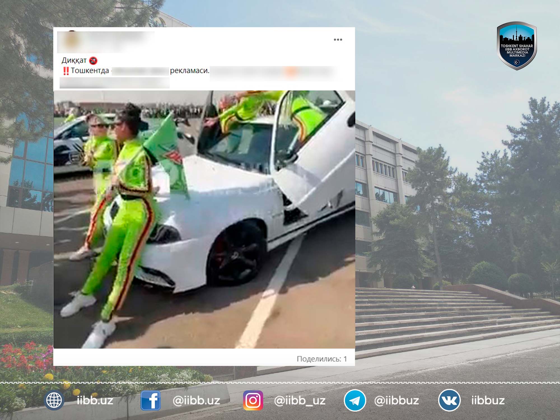Click the word 'Диққат' in the post

click(x=74, y=60)
